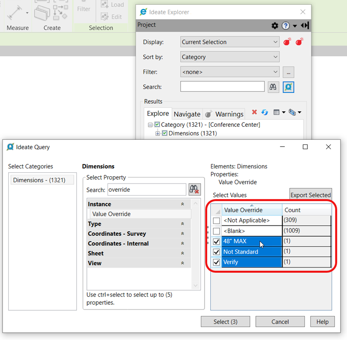Click the Filter button in the ribbon
347x340 pixels.
tap(84, 9)
